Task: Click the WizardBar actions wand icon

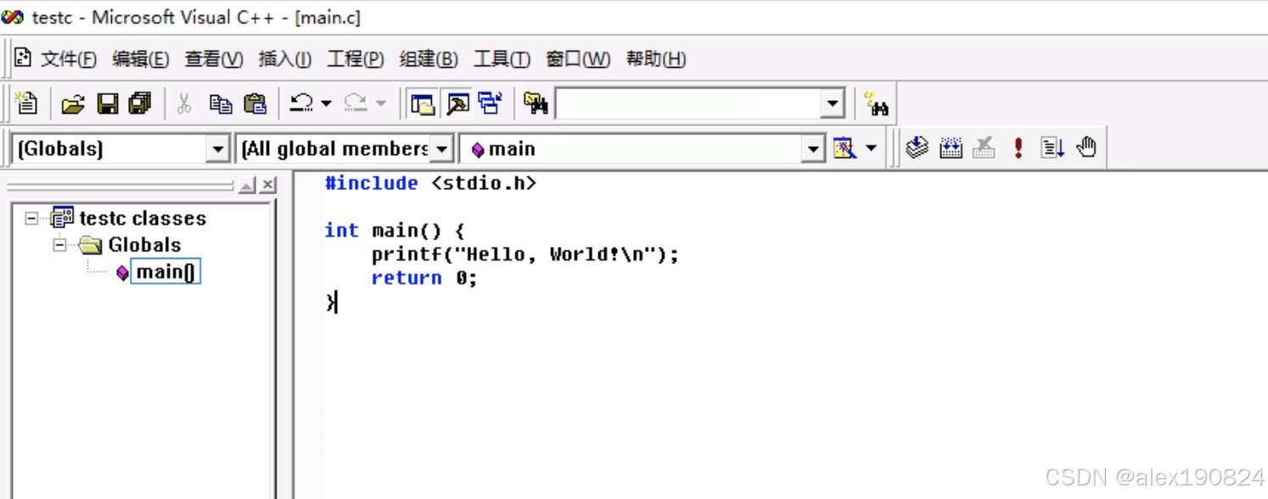Action: tap(844, 149)
